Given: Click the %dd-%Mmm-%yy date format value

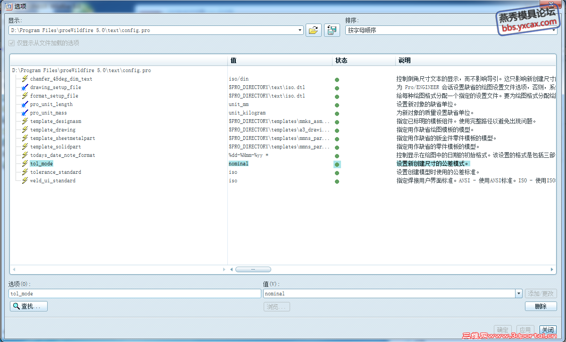Looking at the screenshot, I should [x=249, y=155].
